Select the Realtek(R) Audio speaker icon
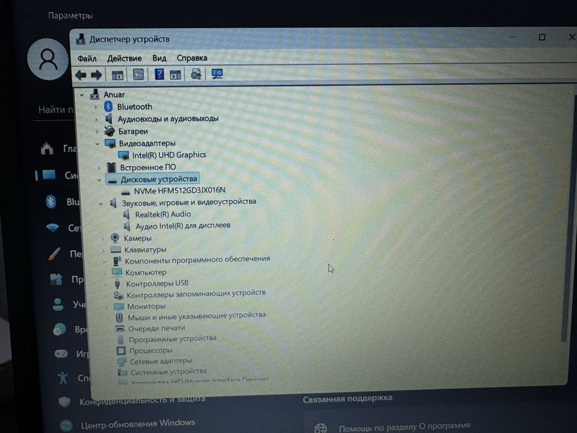 pyautogui.click(x=126, y=214)
